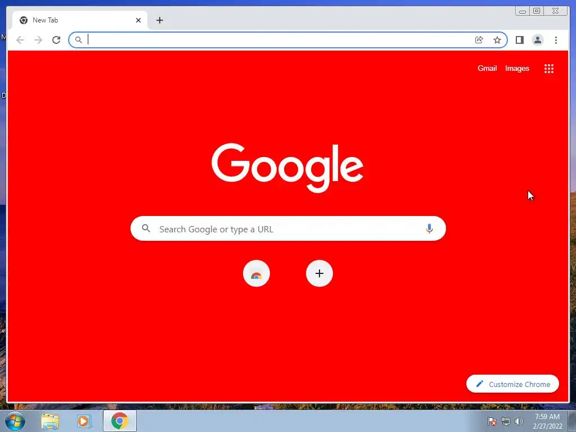Open the Images link
Screen dimensions: 576x432
point(517,68)
